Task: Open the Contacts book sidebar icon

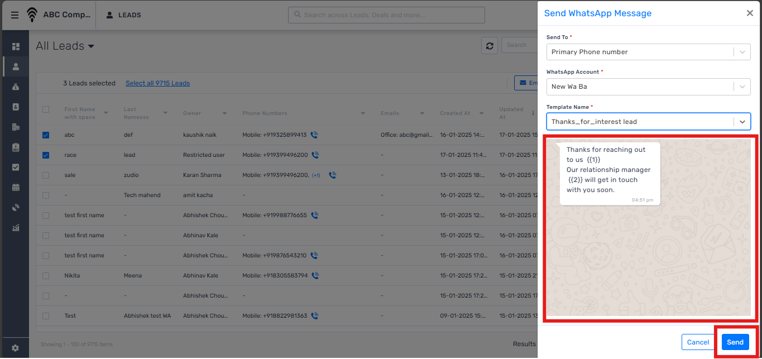Action: point(16,107)
